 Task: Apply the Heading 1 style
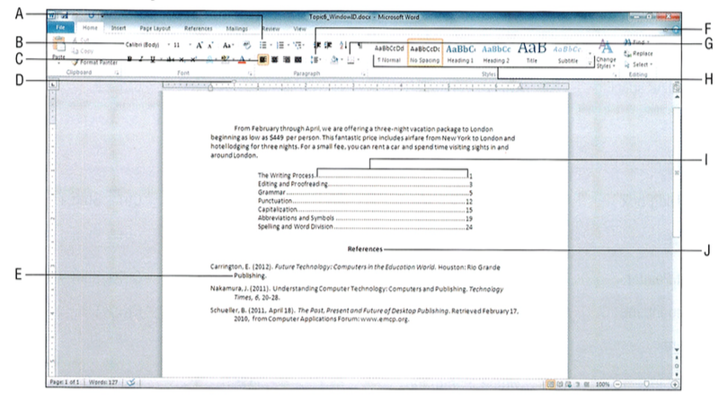460,54
